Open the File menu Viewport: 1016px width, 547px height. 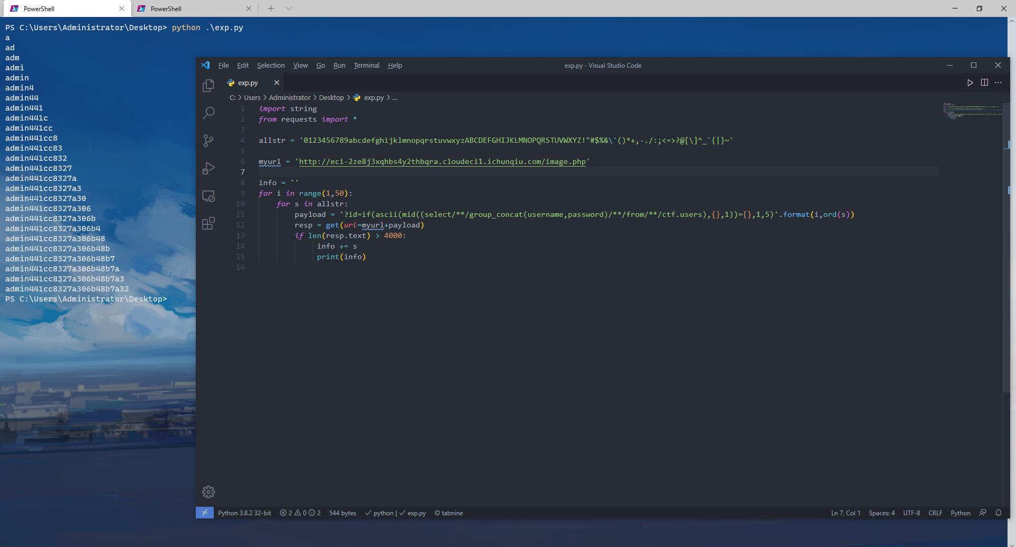pos(223,66)
